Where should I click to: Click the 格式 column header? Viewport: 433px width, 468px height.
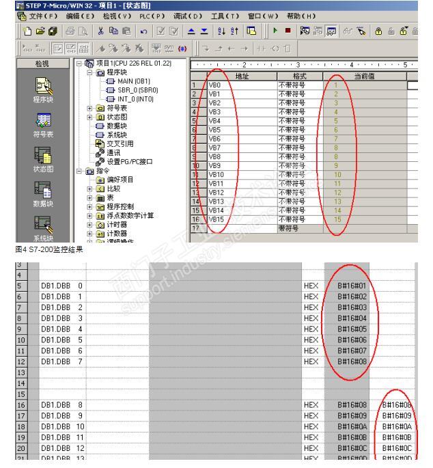(300, 77)
